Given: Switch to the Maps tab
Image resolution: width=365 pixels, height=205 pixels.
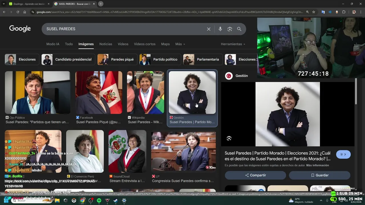Looking at the screenshot, I should pos(165,44).
